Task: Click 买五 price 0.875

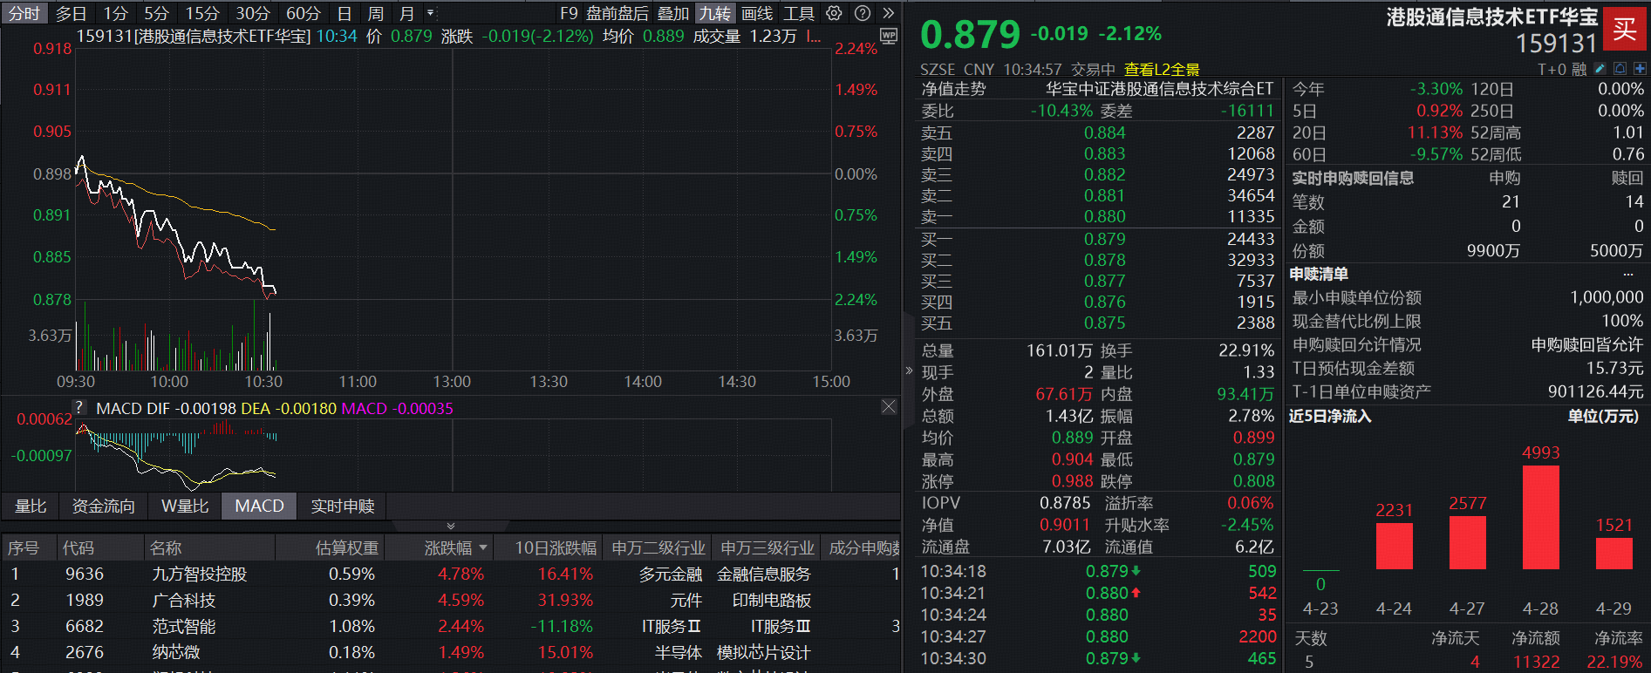Action: point(1105,323)
